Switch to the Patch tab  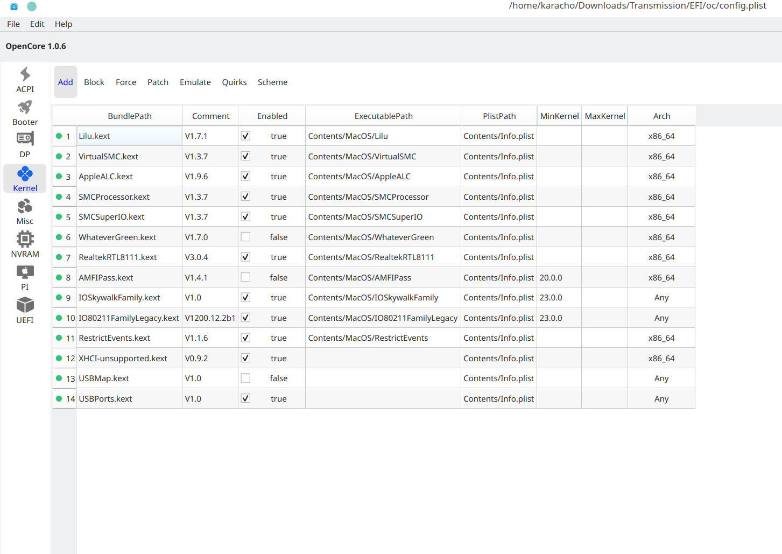coord(158,82)
